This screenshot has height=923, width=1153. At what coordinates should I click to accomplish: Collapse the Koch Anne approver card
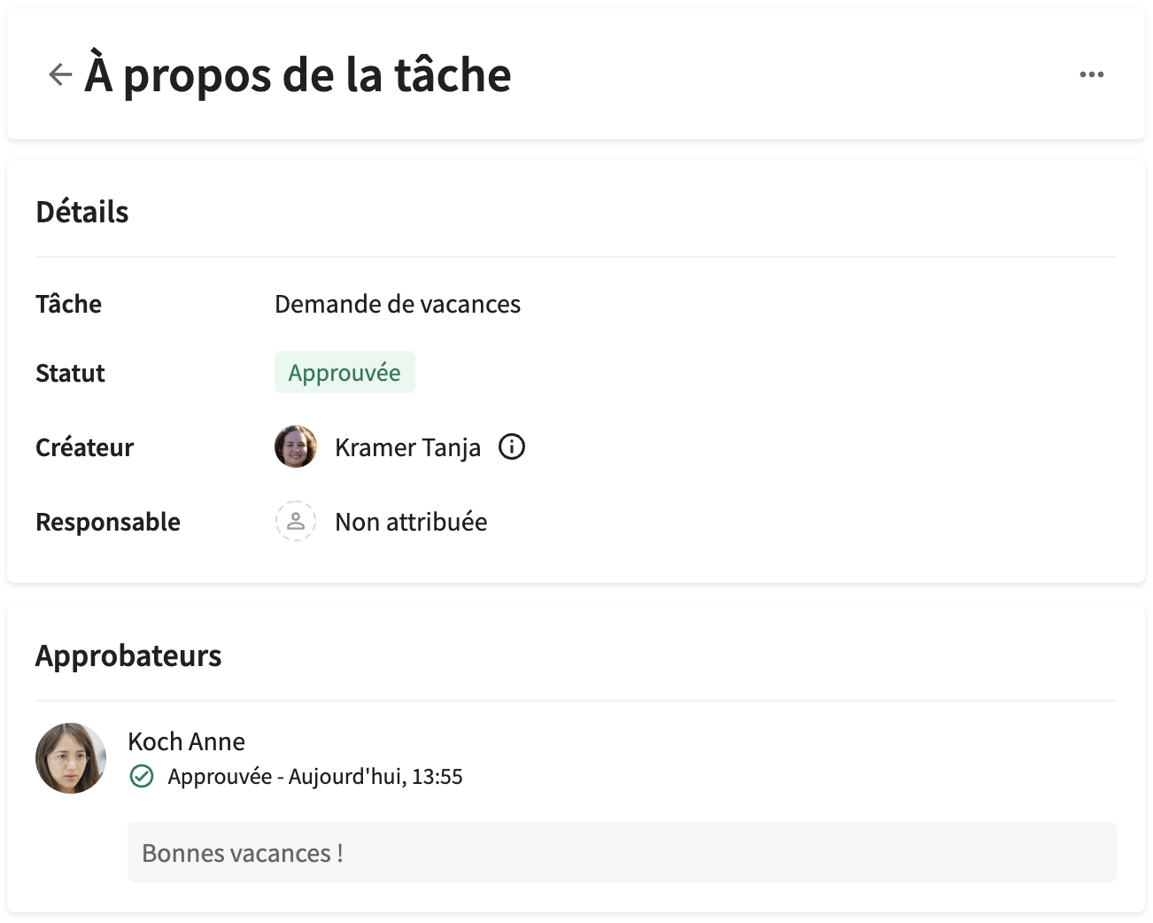187,741
